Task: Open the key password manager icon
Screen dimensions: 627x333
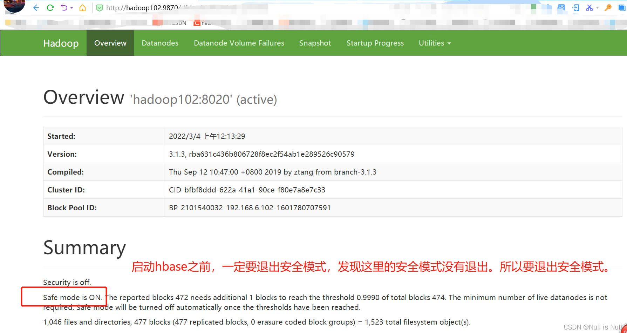Action: [x=608, y=8]
